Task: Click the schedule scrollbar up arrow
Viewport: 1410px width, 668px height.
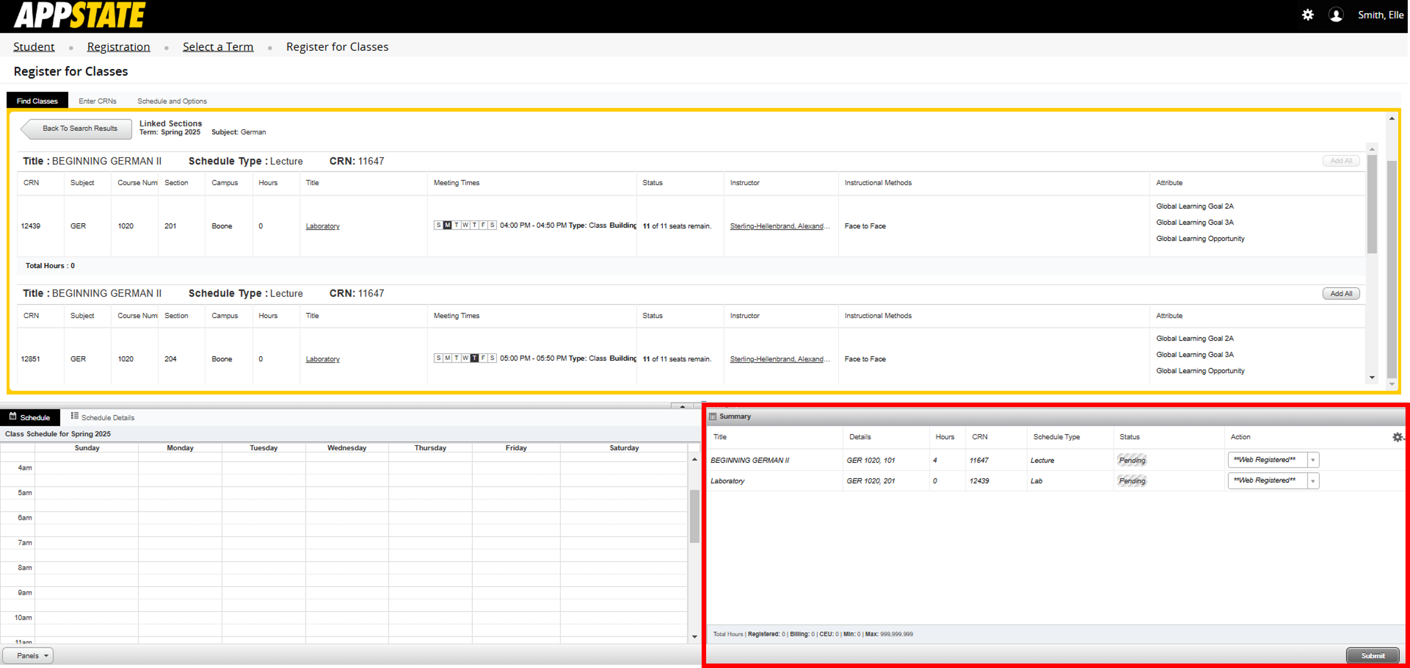Action: pos(694,459)
